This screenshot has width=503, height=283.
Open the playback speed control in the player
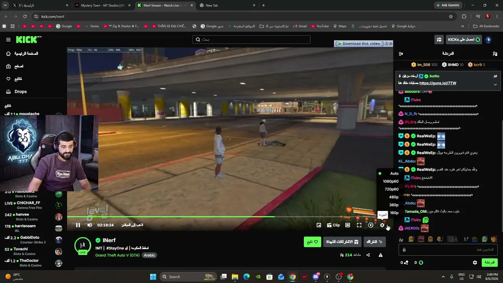(x=371, y=225)
